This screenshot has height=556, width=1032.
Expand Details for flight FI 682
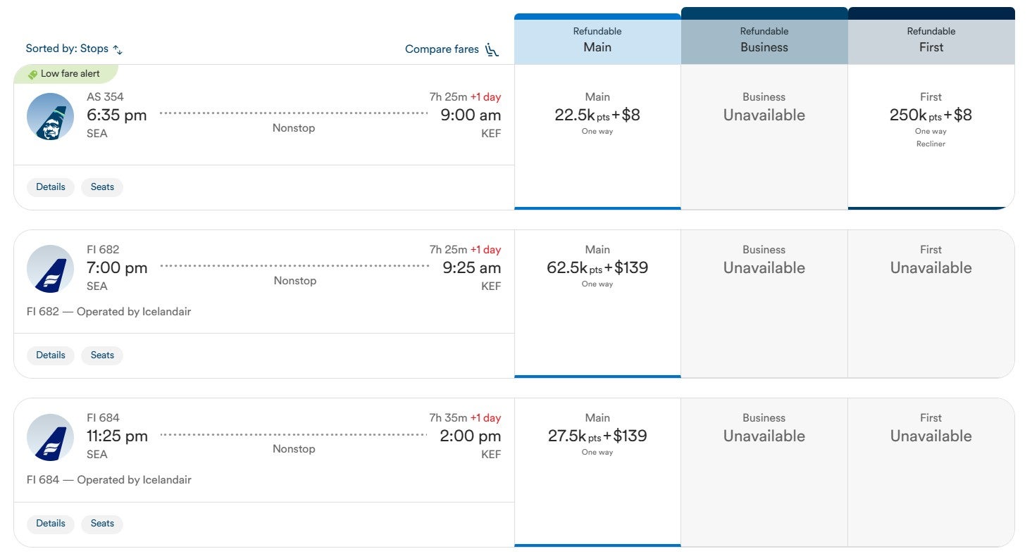[x=51, y=355]
